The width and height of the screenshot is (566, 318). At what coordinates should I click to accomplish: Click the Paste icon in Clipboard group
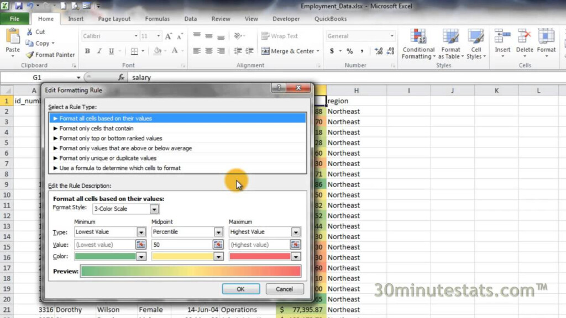[x=13, y=37]
